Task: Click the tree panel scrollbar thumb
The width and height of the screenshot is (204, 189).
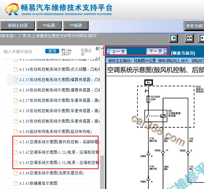Action: pyautogui.click(x=102, y=172)
